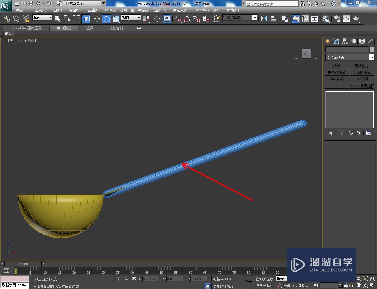Switch to the Hierarchy command panel tab
This screenshot has height=289, width=377.
coord(345,41)
